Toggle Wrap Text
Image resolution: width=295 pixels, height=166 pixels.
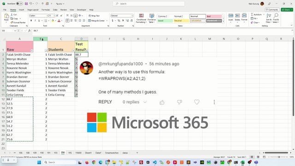click(94, 16)
